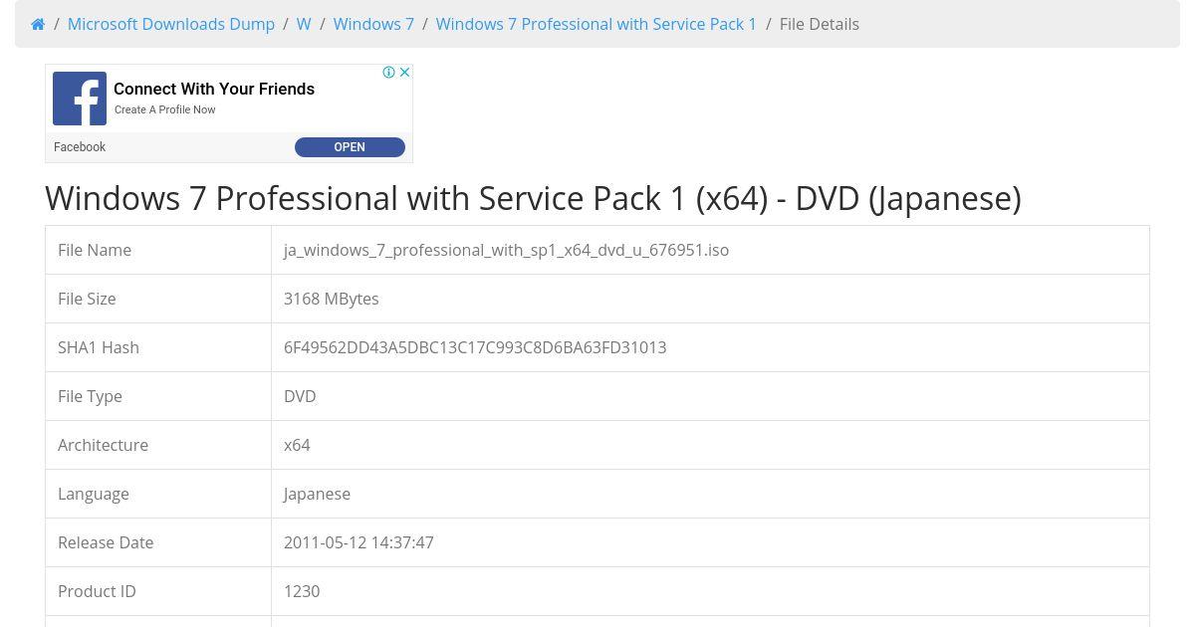Select the Product ID label cell

pos(158,591)
